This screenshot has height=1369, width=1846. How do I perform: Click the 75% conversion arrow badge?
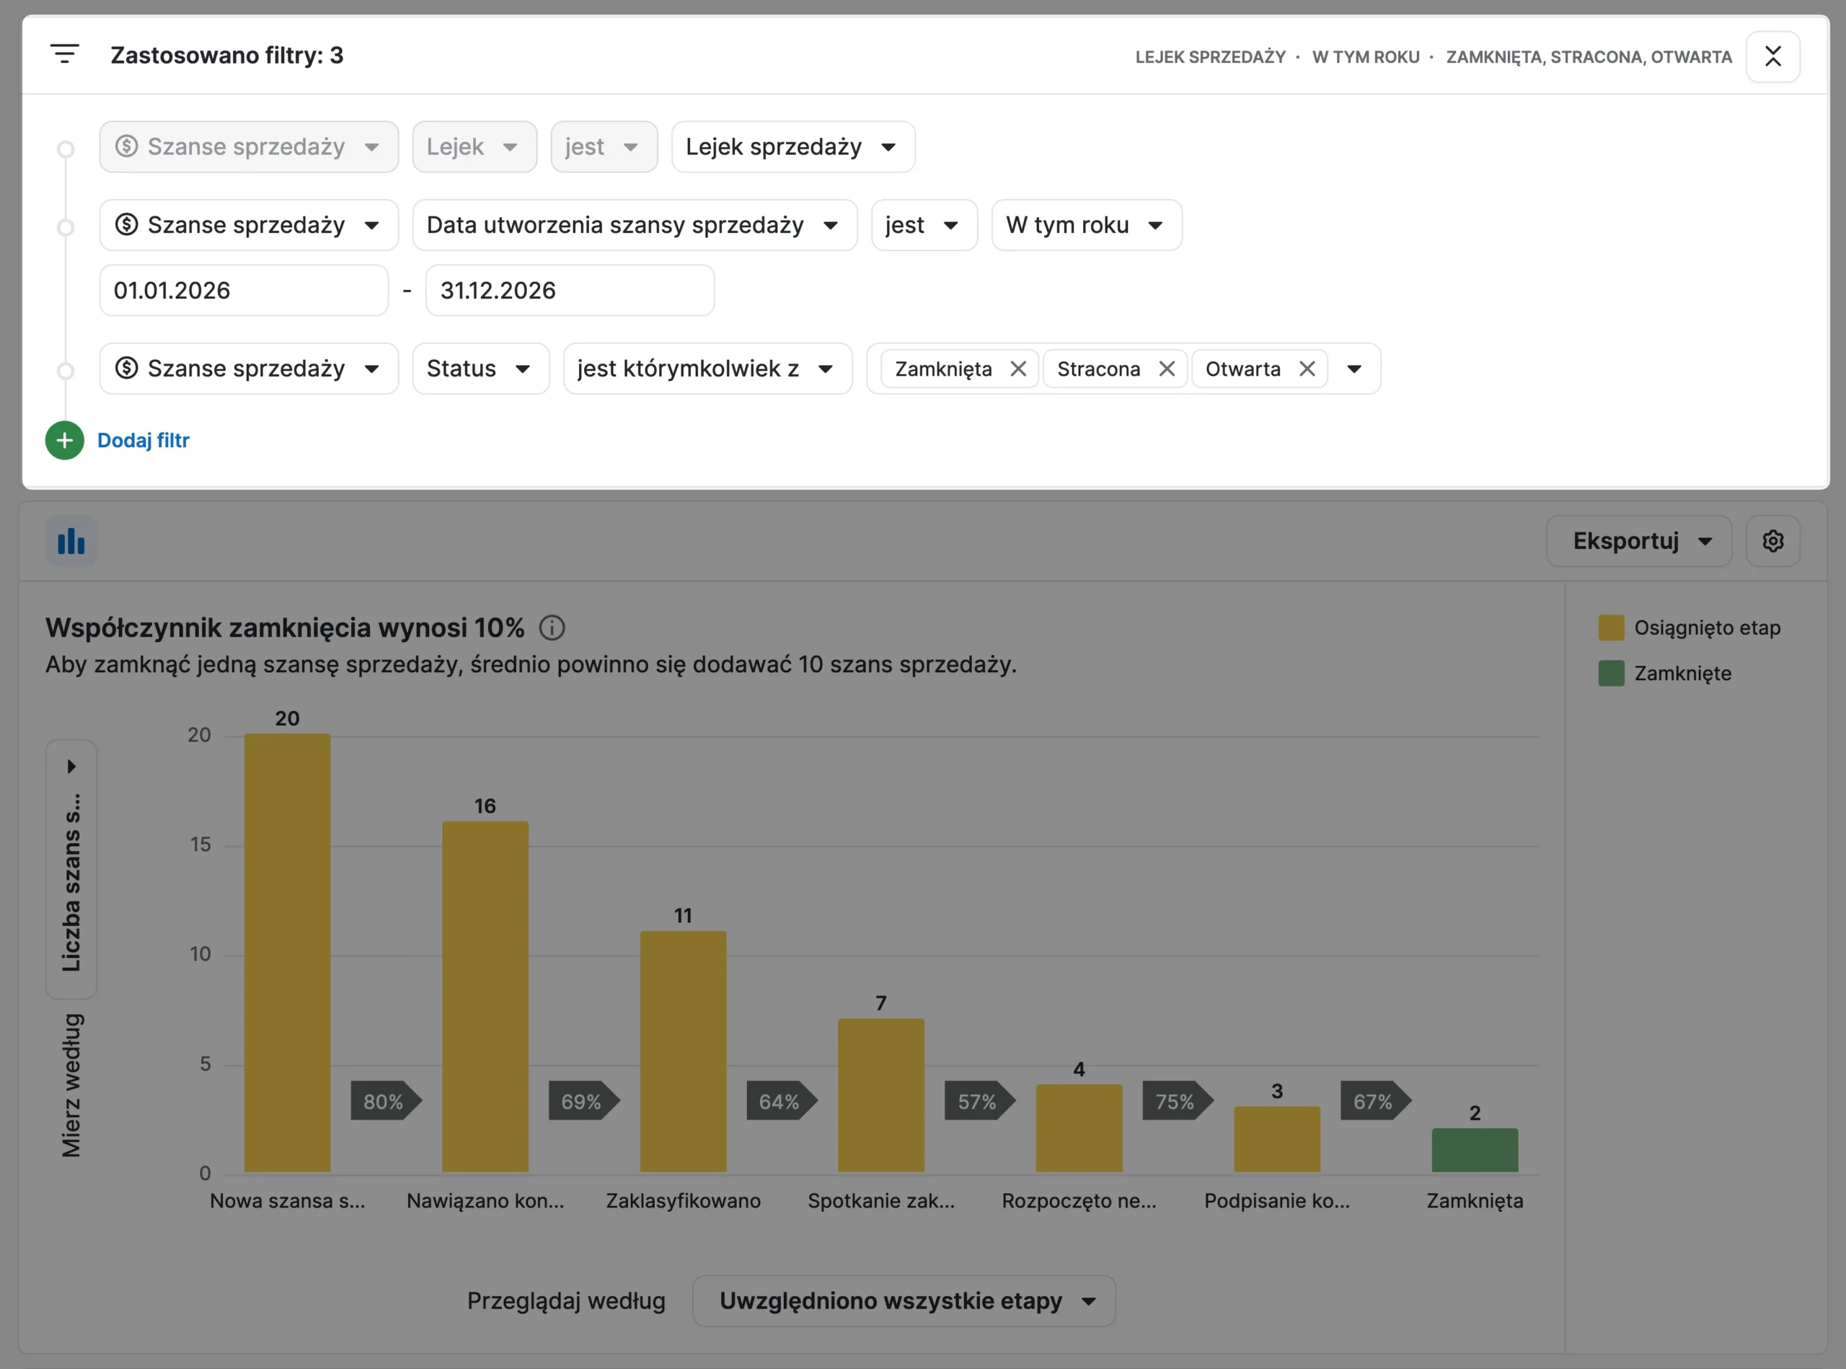tap(1178, 1101)
